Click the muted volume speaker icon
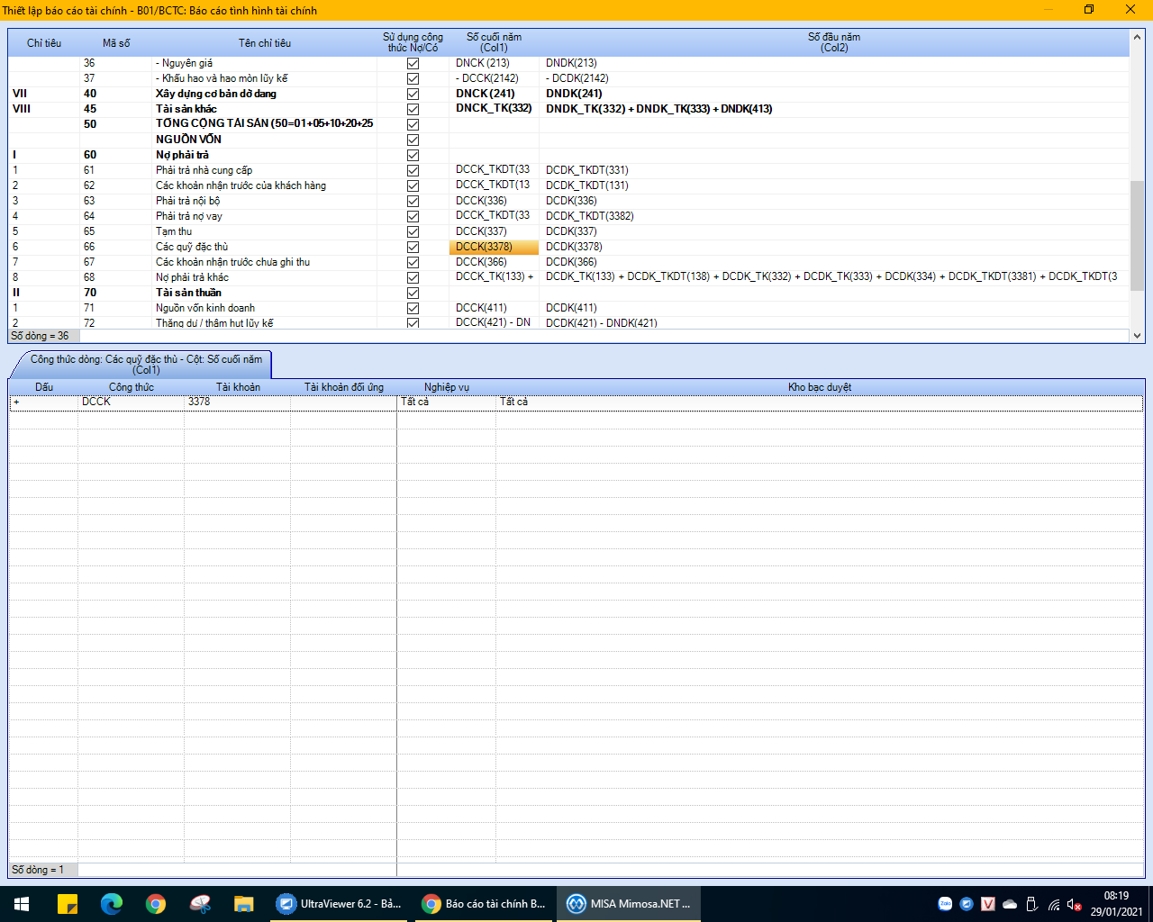The height and width of the screenshot is (922, 1153). click(x=1074, y=904)
